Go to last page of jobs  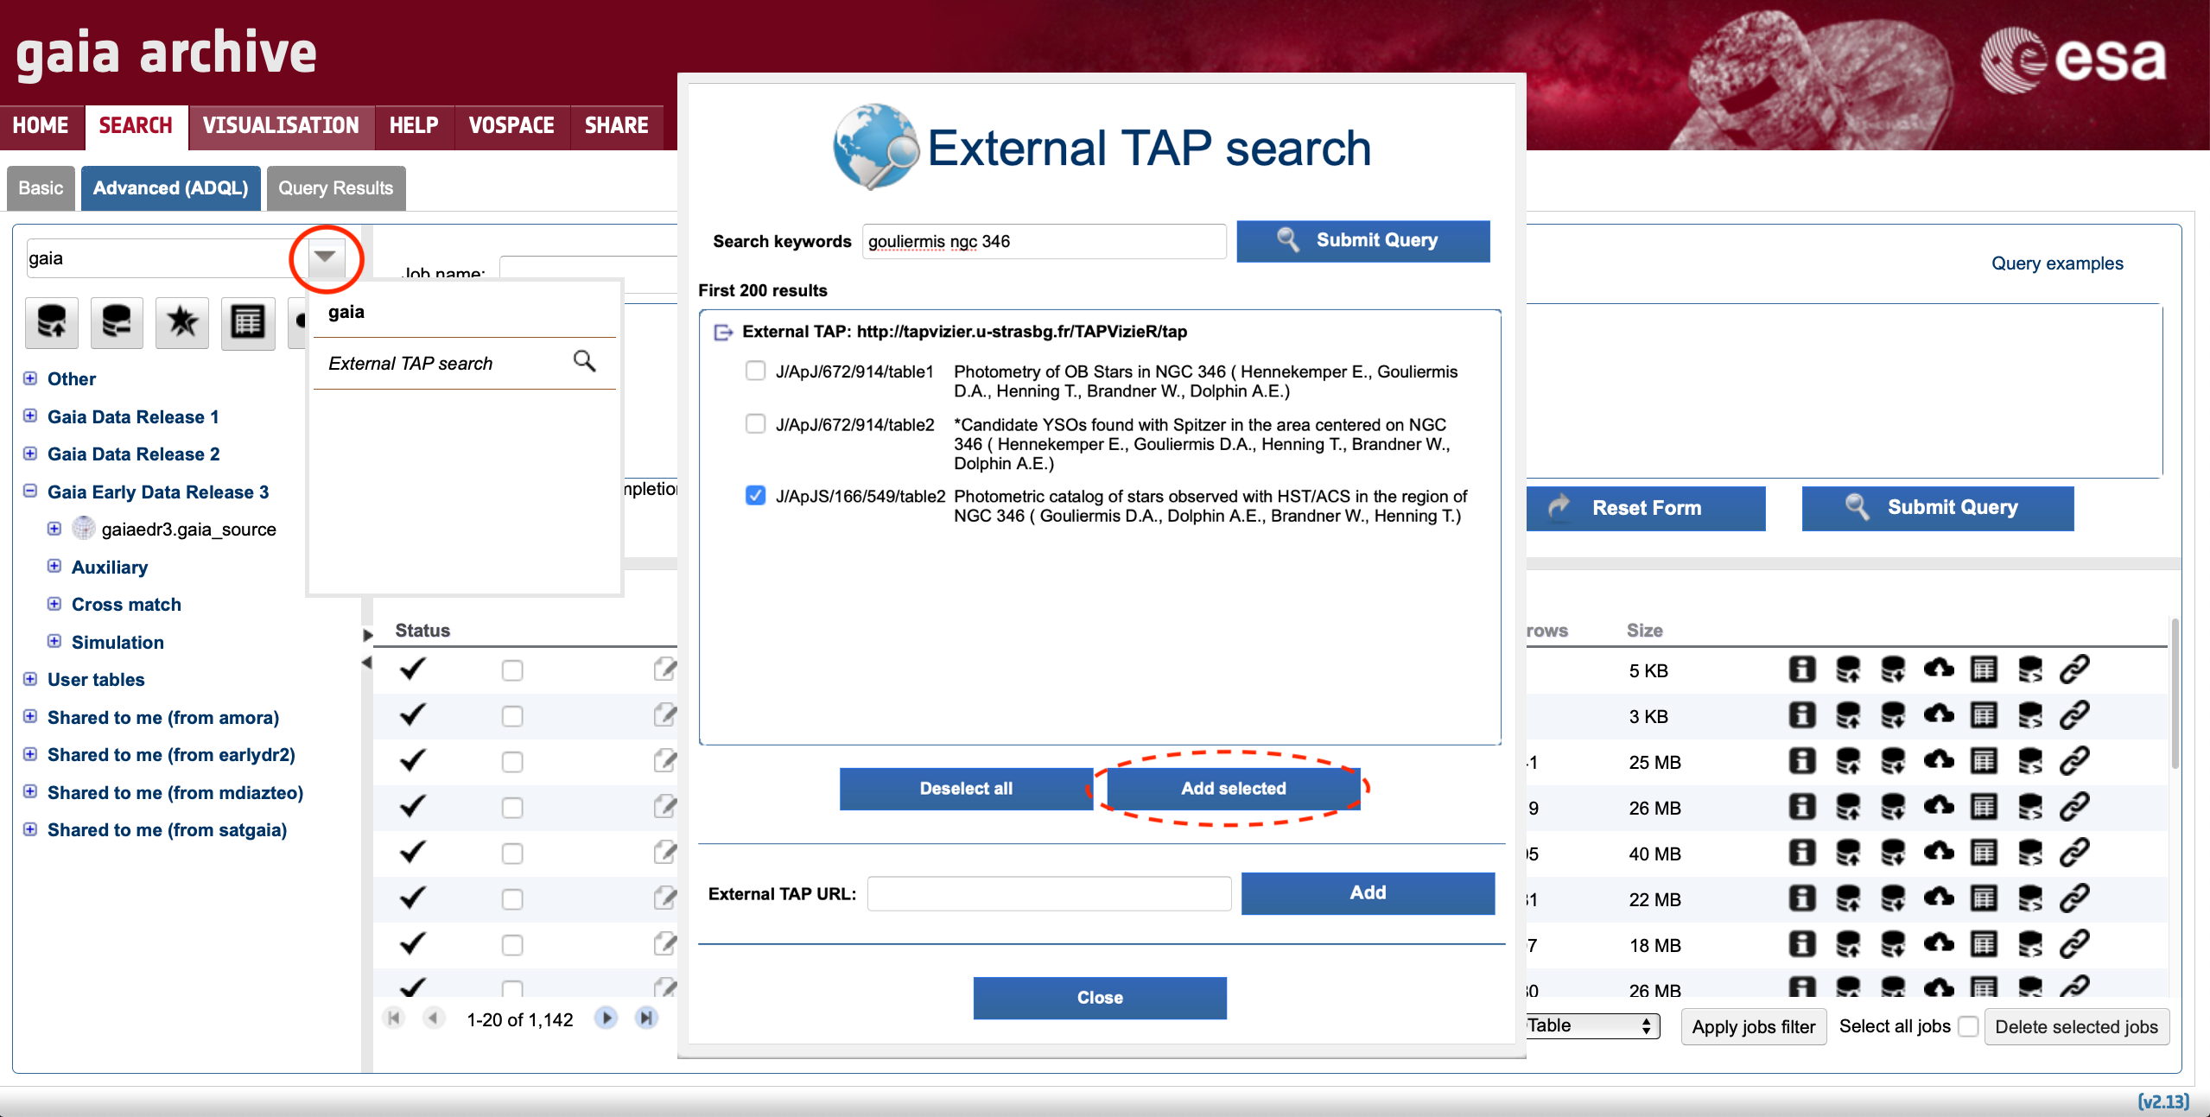coord(646,1019)
